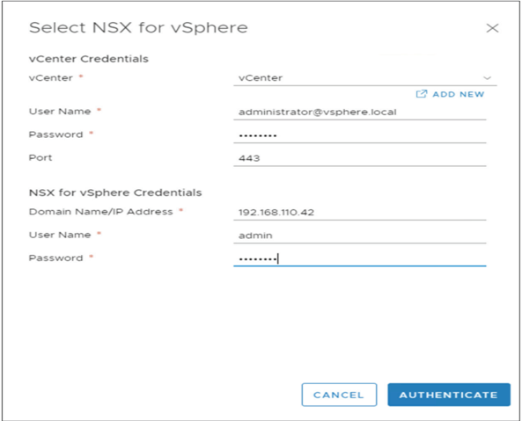Click the NSX for vSphere Credentials heading
Screen dimensions: 522x421
[115, 192]
